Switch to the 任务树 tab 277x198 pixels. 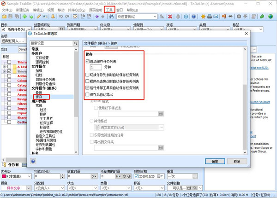pos(13,164)
